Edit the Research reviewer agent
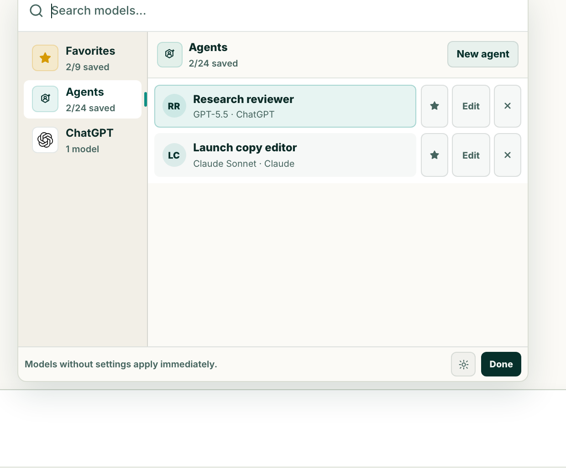Screen dimensions: 566x474 (x=471, y=106)
